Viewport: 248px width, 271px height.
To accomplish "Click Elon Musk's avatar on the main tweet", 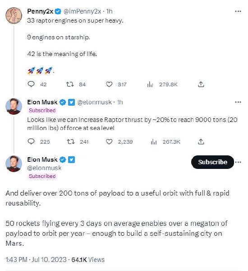I will [x=14, y=164].
